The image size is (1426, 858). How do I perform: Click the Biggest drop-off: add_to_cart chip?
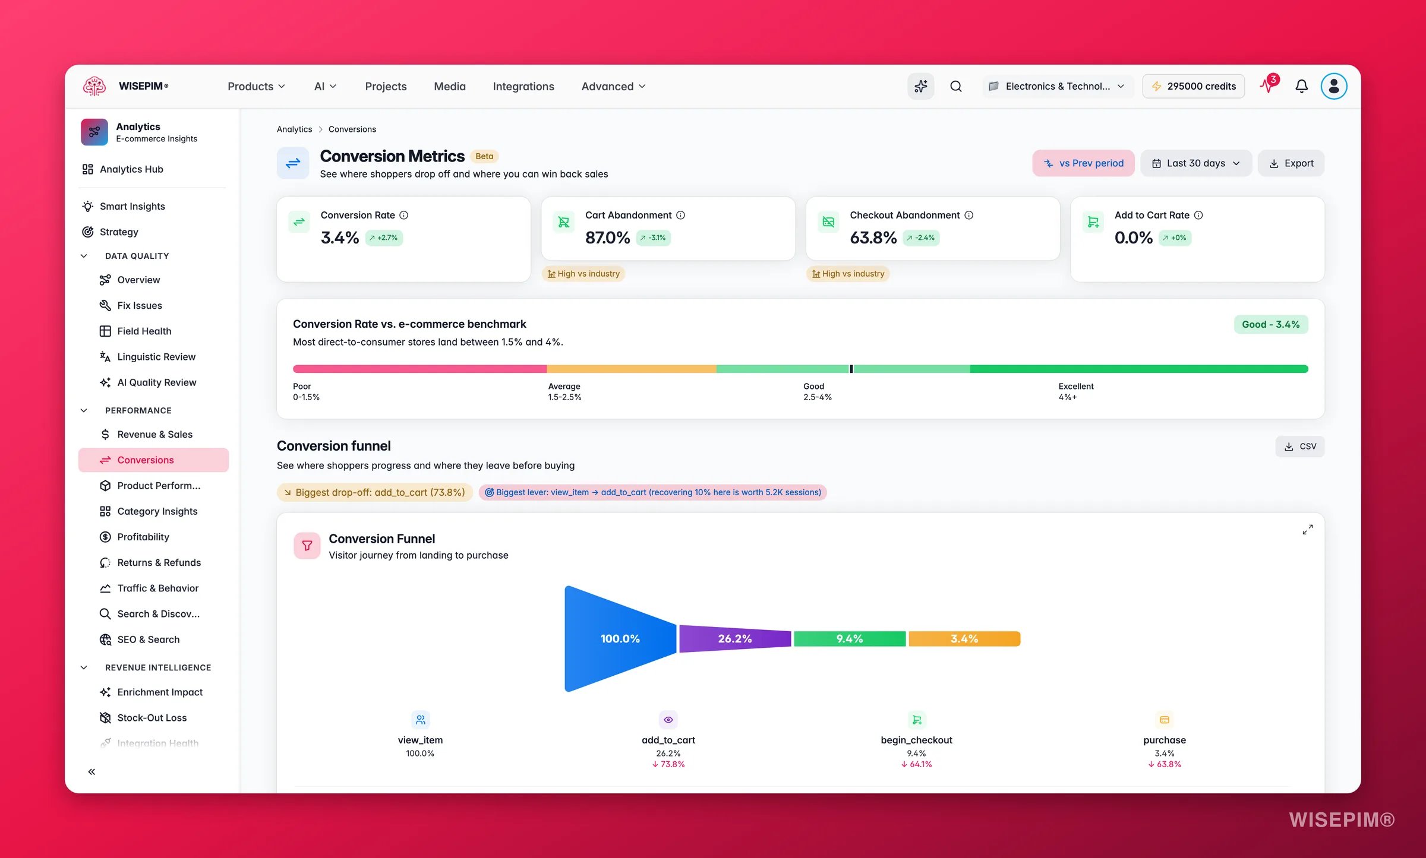[x=375, y=492]
